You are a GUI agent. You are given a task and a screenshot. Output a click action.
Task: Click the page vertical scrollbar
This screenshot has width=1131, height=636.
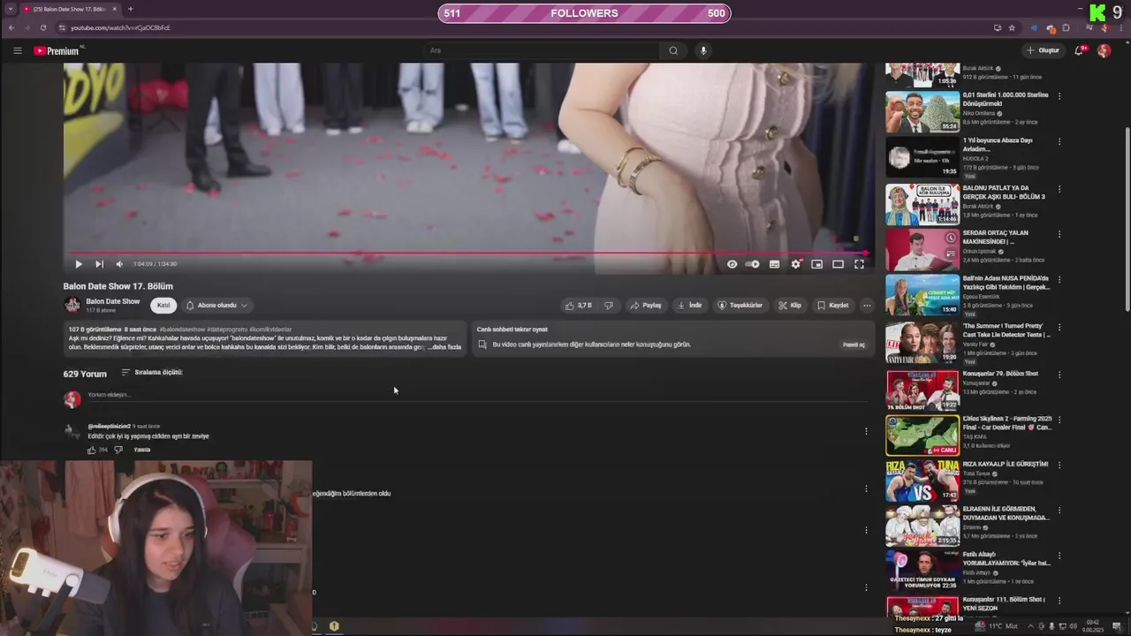tap(1127, 221)
